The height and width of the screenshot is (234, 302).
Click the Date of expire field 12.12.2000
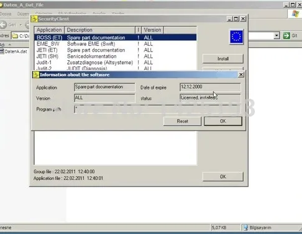(210, 87)
